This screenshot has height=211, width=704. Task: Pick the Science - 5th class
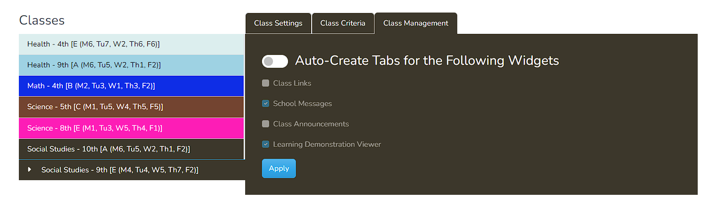point(131,107)
